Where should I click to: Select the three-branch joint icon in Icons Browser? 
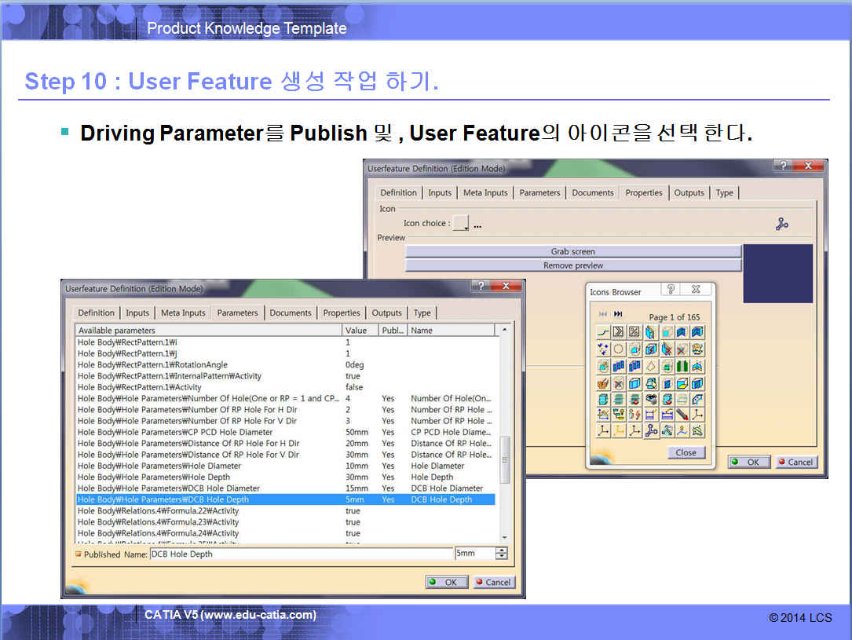(650, 430)
